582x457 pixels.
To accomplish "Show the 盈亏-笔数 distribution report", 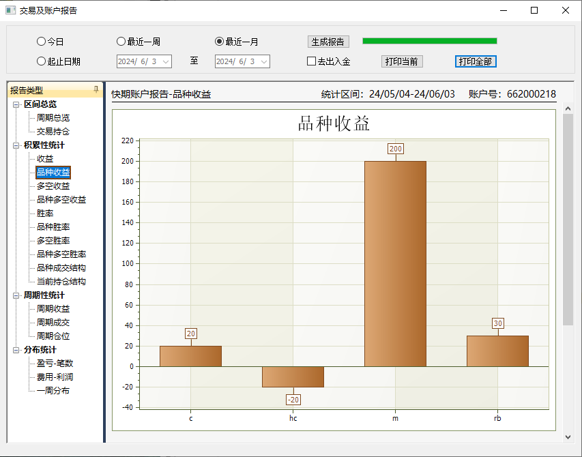I will pyautogui.click(x=55, y=364).
